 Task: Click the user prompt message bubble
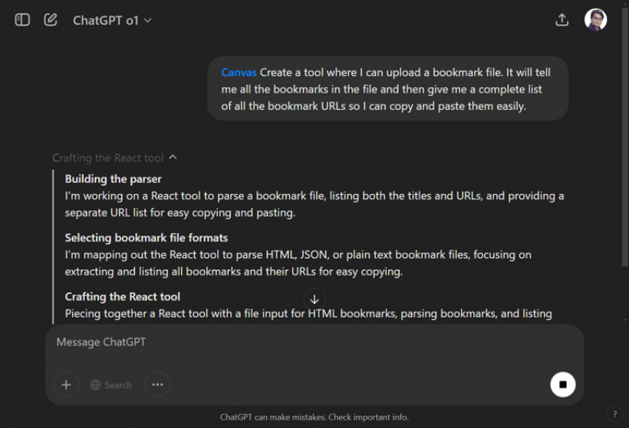[x=387, y=89]
